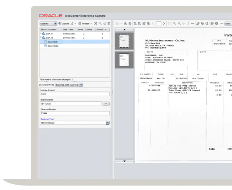Click the Release gear icon

(80, 23)
